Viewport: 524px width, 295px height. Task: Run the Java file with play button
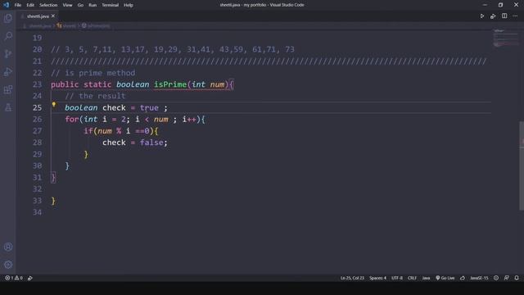tap(482, 16)
